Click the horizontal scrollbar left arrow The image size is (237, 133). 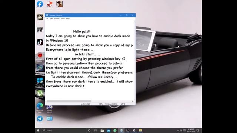pos(46,101)
